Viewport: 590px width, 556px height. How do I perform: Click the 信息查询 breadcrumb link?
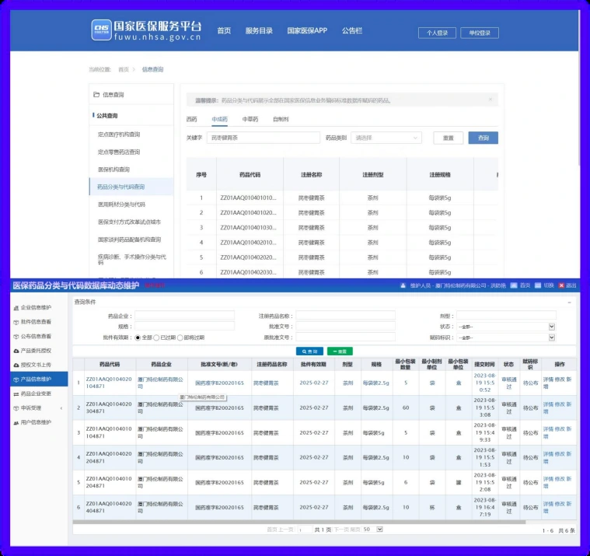[x=152, y=69]
